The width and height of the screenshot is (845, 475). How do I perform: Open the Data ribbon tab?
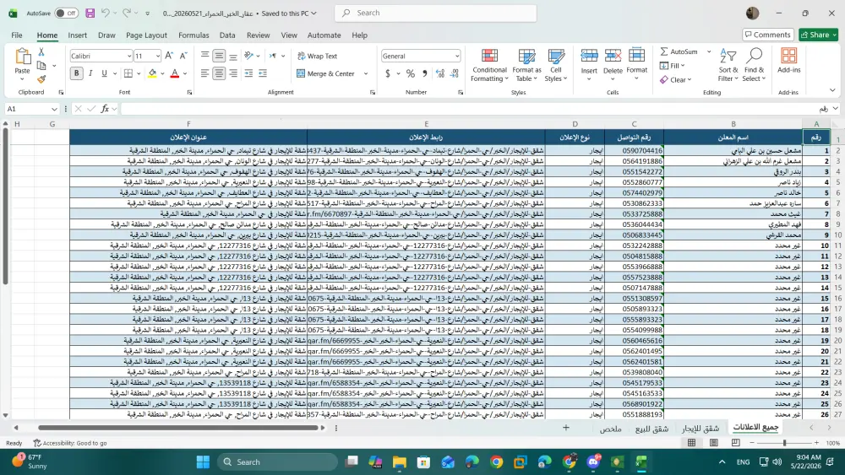point(227,35)
